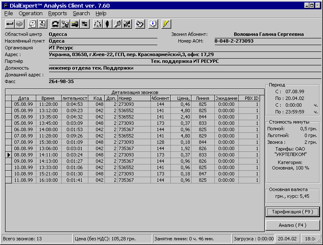Click status text Цена (без НДС): 105,28 грн.

[x=105, y=239]
